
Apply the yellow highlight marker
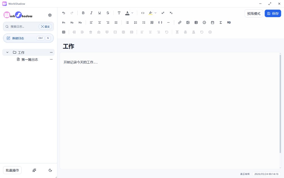pyautogui.click(x=151, y=13)
